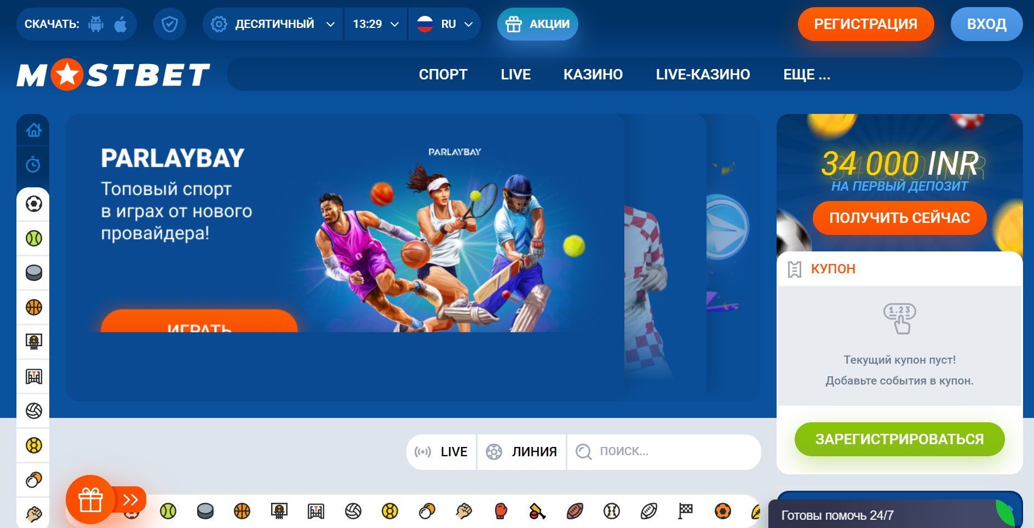Choose the goal net icon in the left sidebar
This screenshot has height=528, width=1034.
pyautogui.click(x=34, y=376)
